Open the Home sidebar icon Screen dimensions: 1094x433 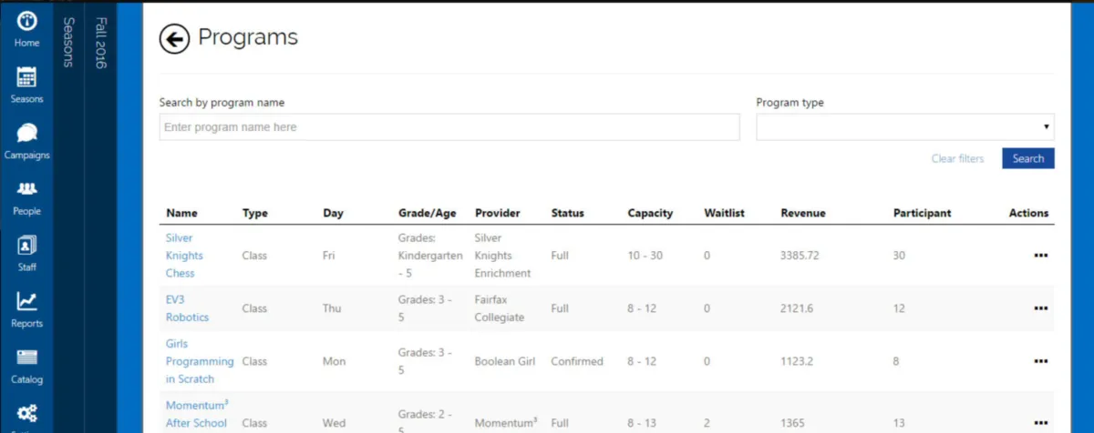[26, 22]
